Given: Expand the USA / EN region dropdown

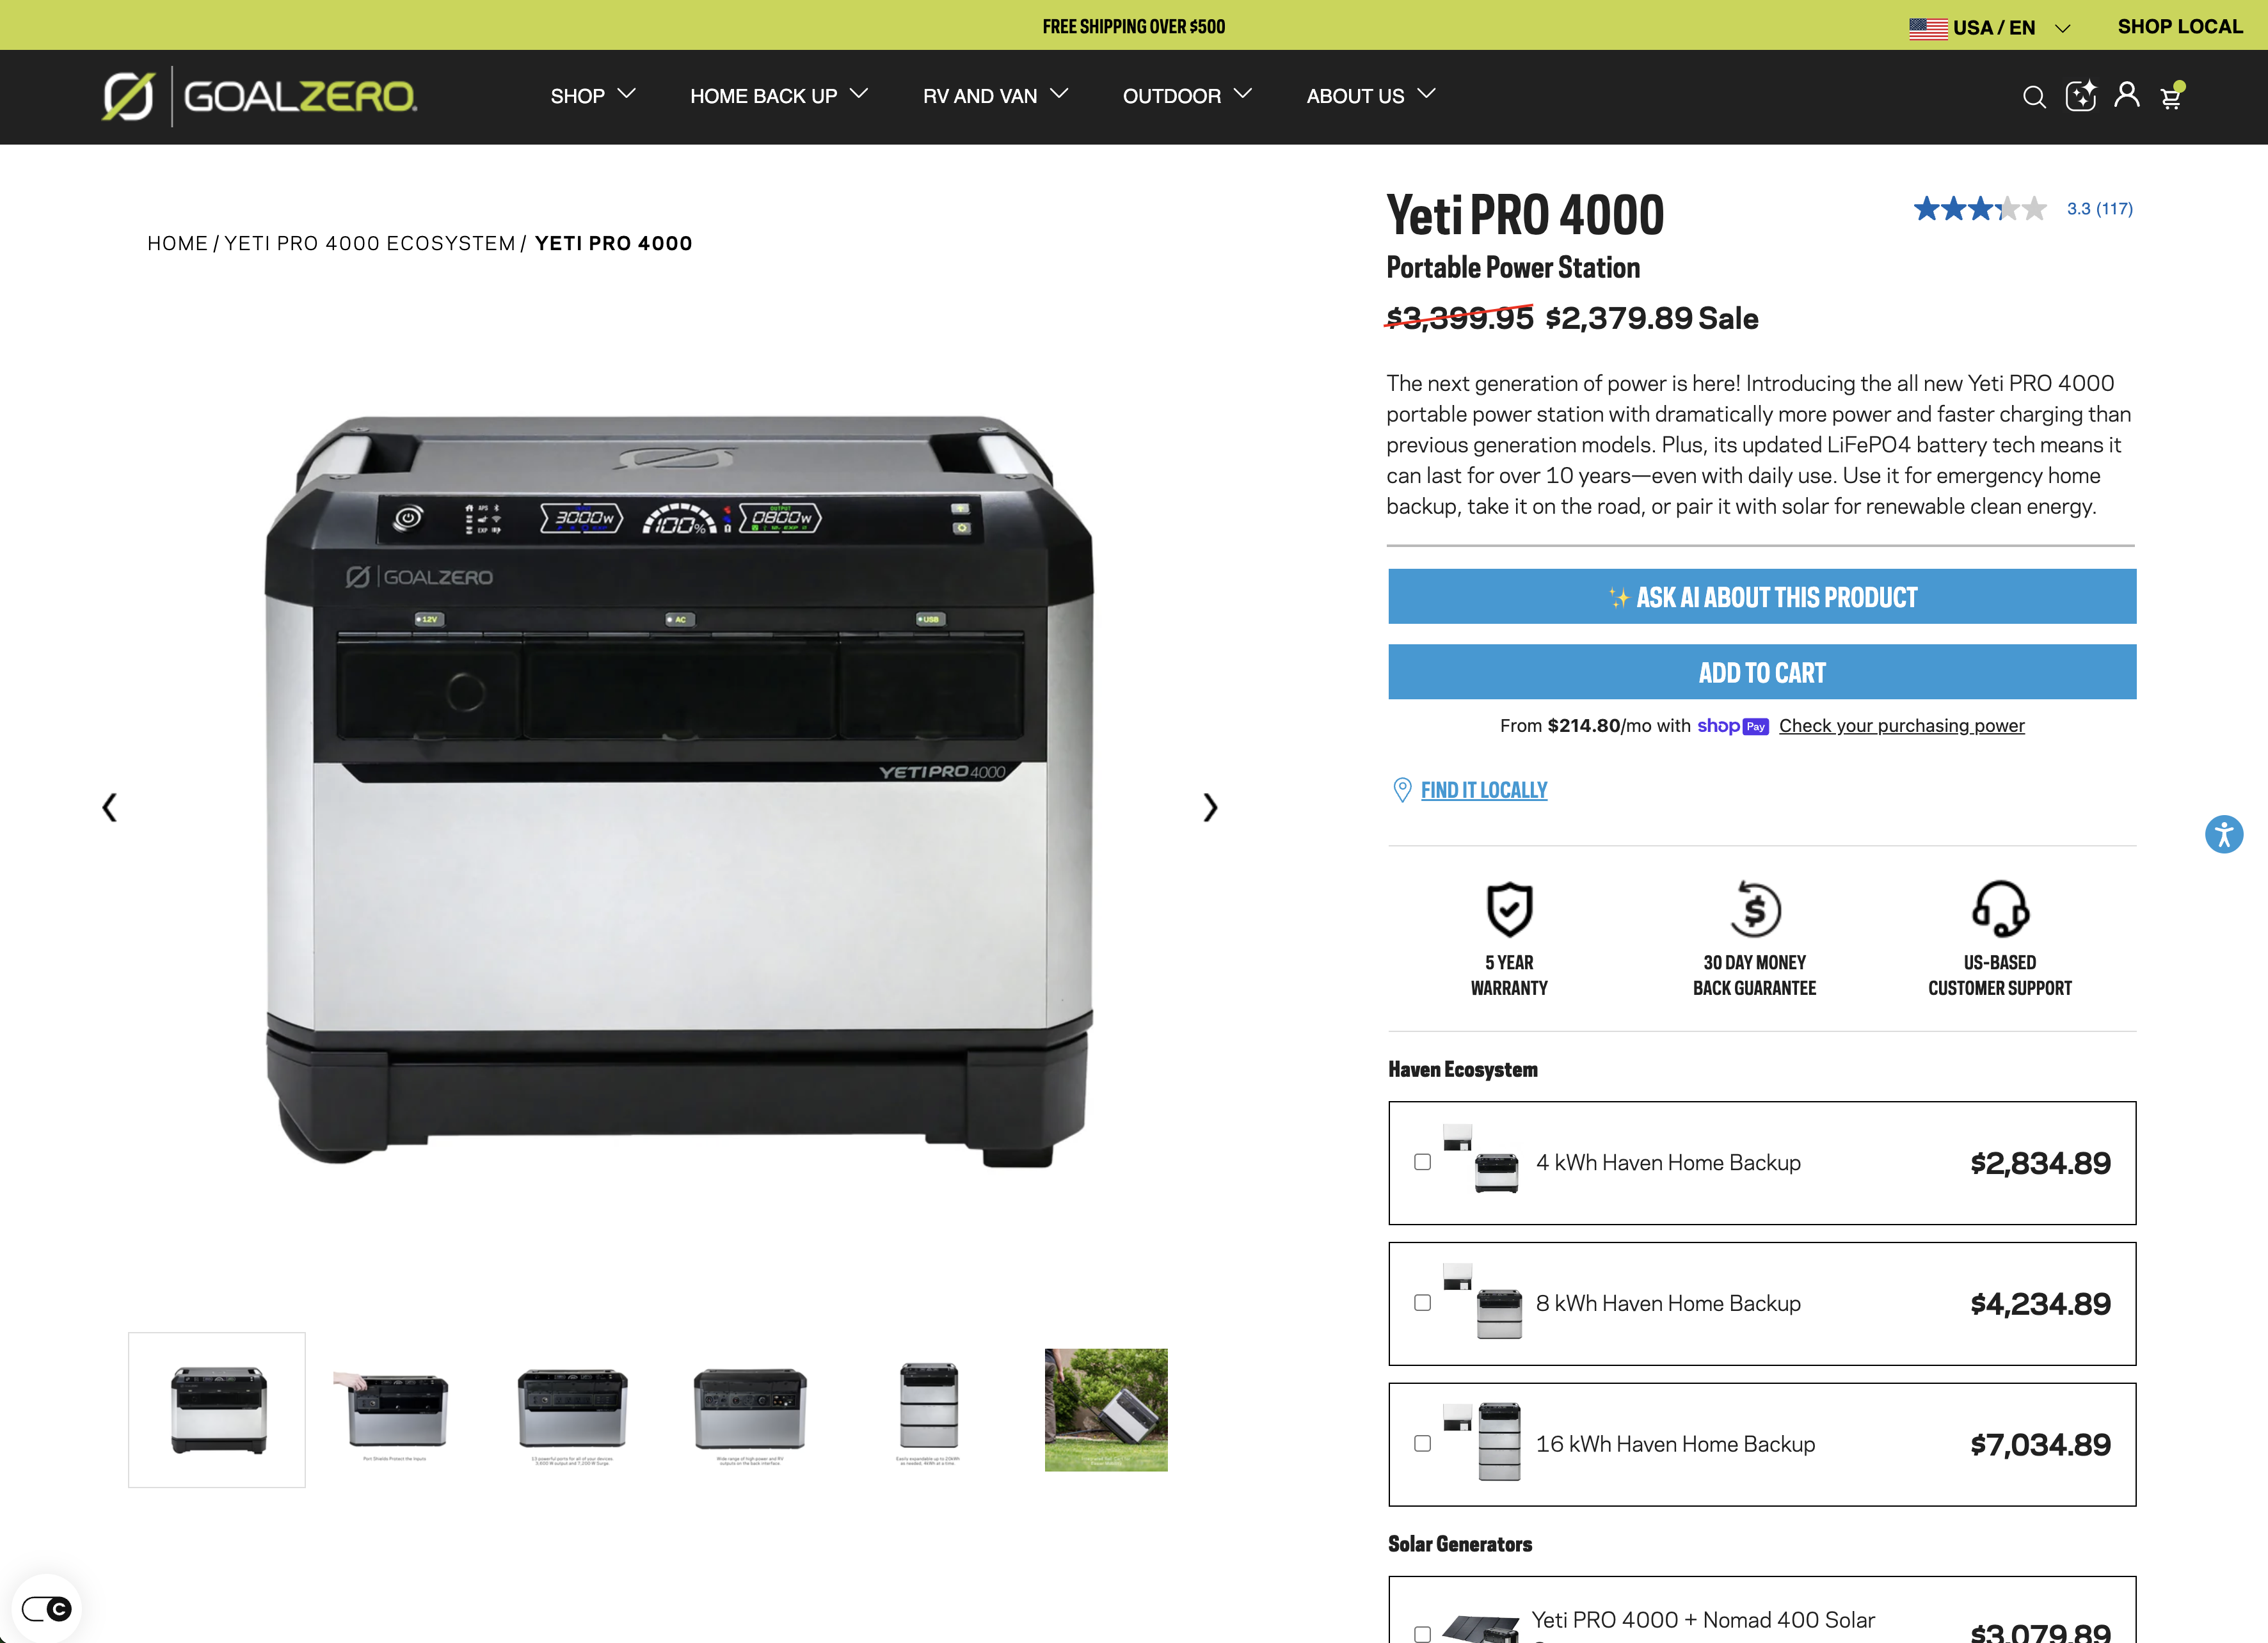Looking at the screenshot, I should point(1989,28).
